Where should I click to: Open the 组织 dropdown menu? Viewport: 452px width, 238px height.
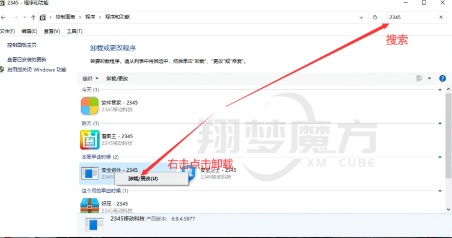coord(90,79)
